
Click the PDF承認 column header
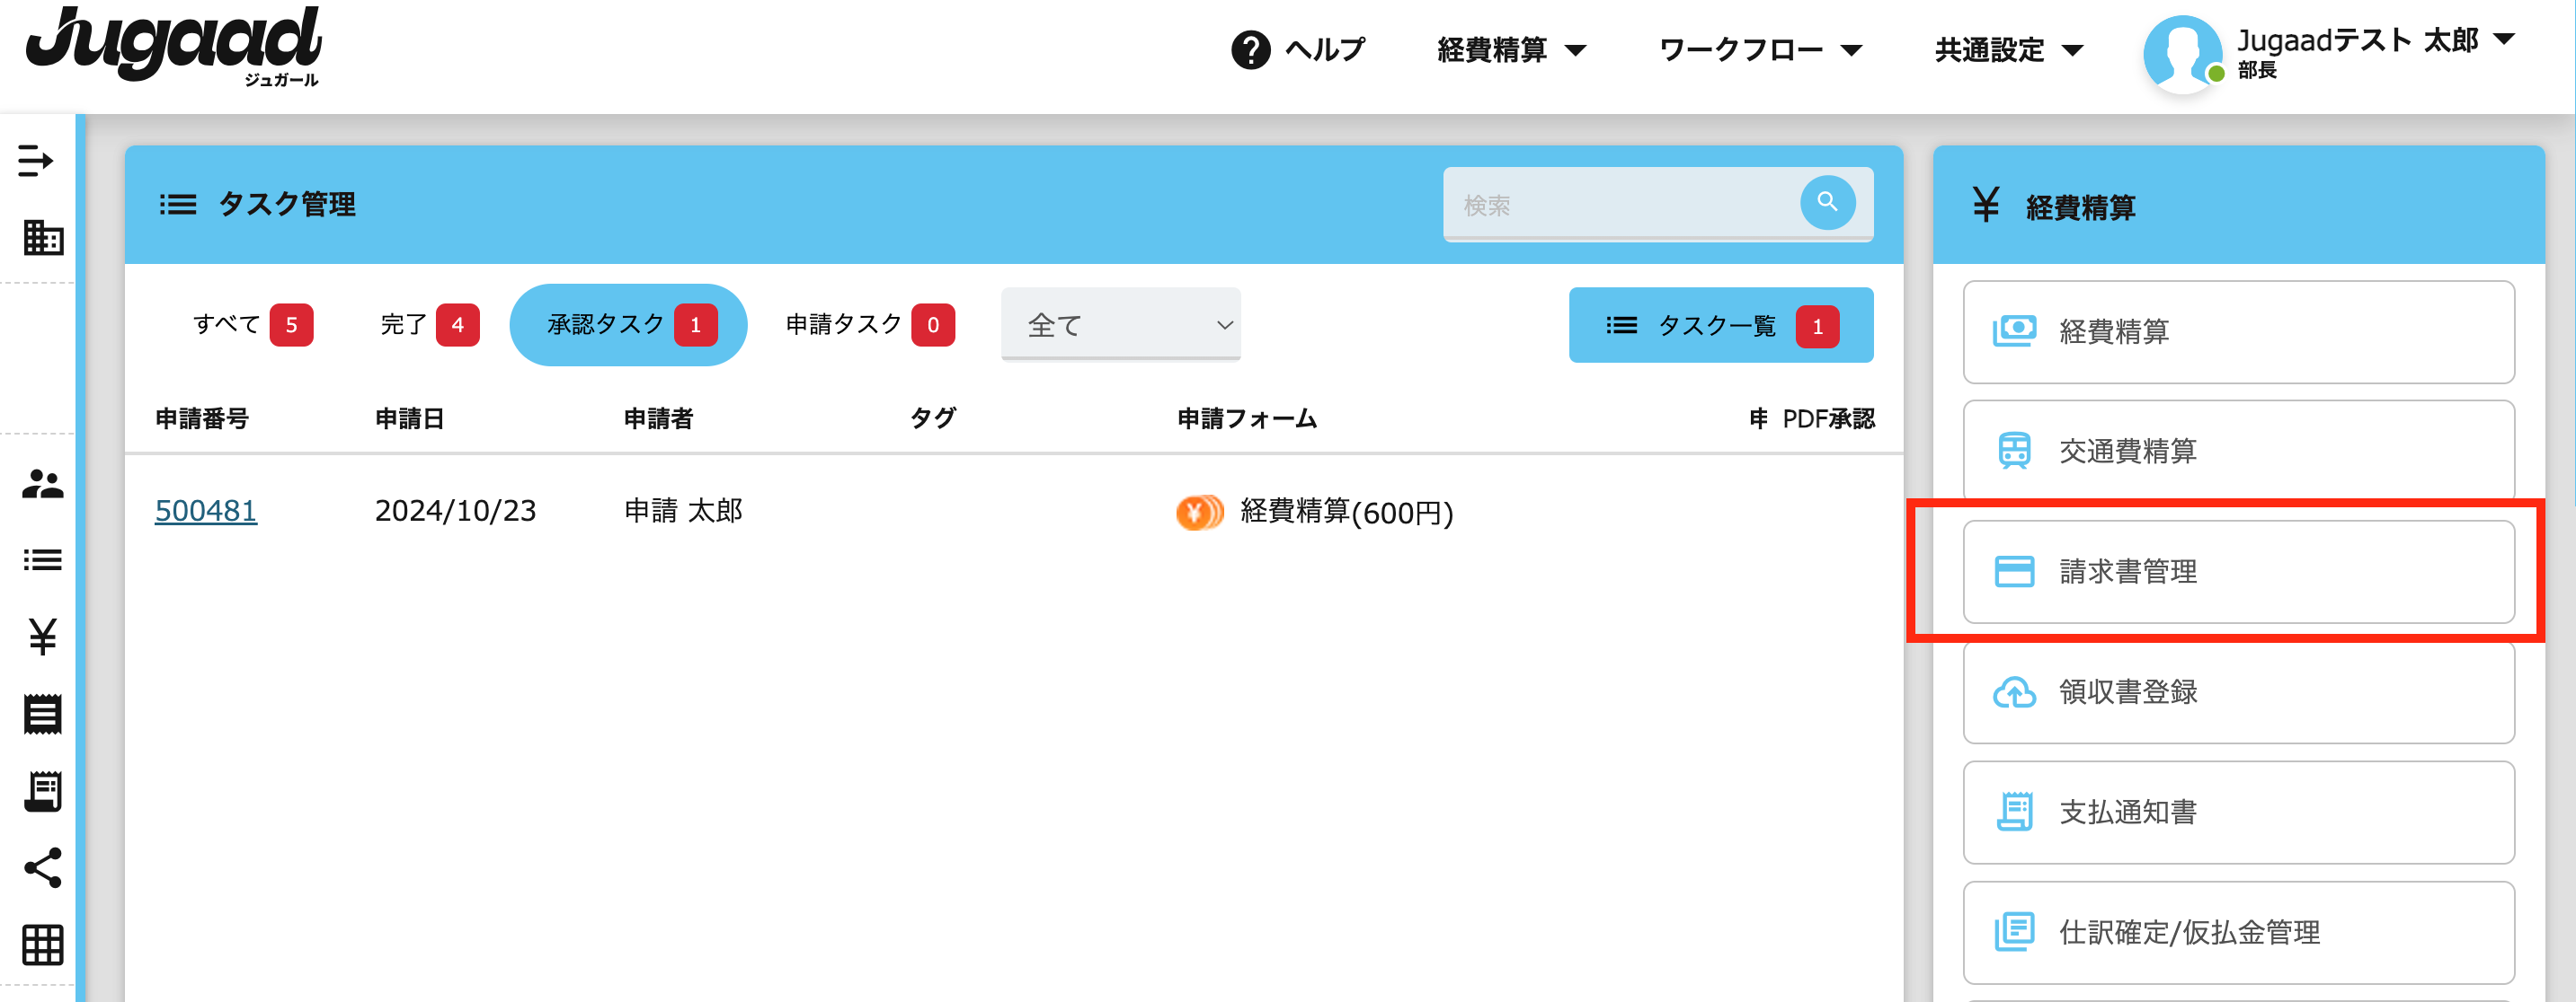1828,418
